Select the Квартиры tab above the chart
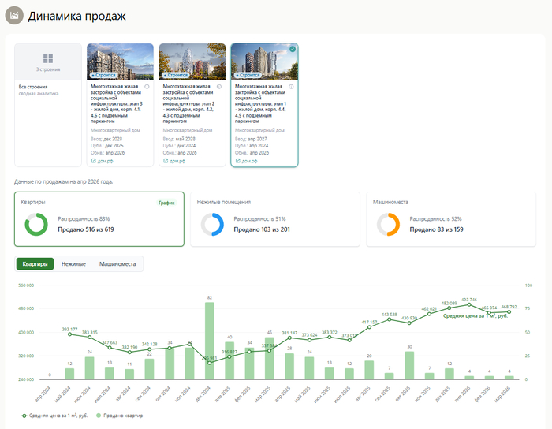Image resolution: width=552 pixels, height=429 pixels. (x=35, y=264)
